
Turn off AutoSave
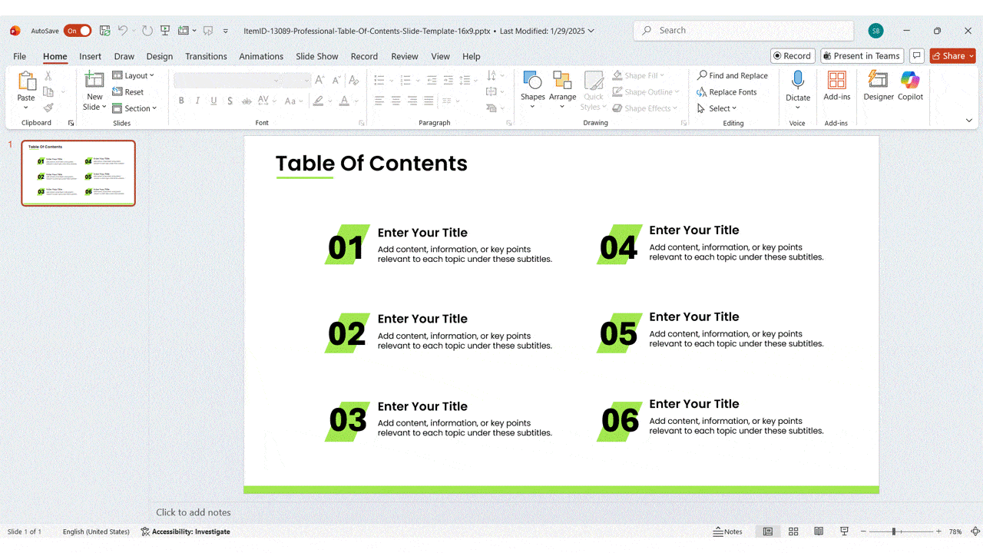coord(77,30)
